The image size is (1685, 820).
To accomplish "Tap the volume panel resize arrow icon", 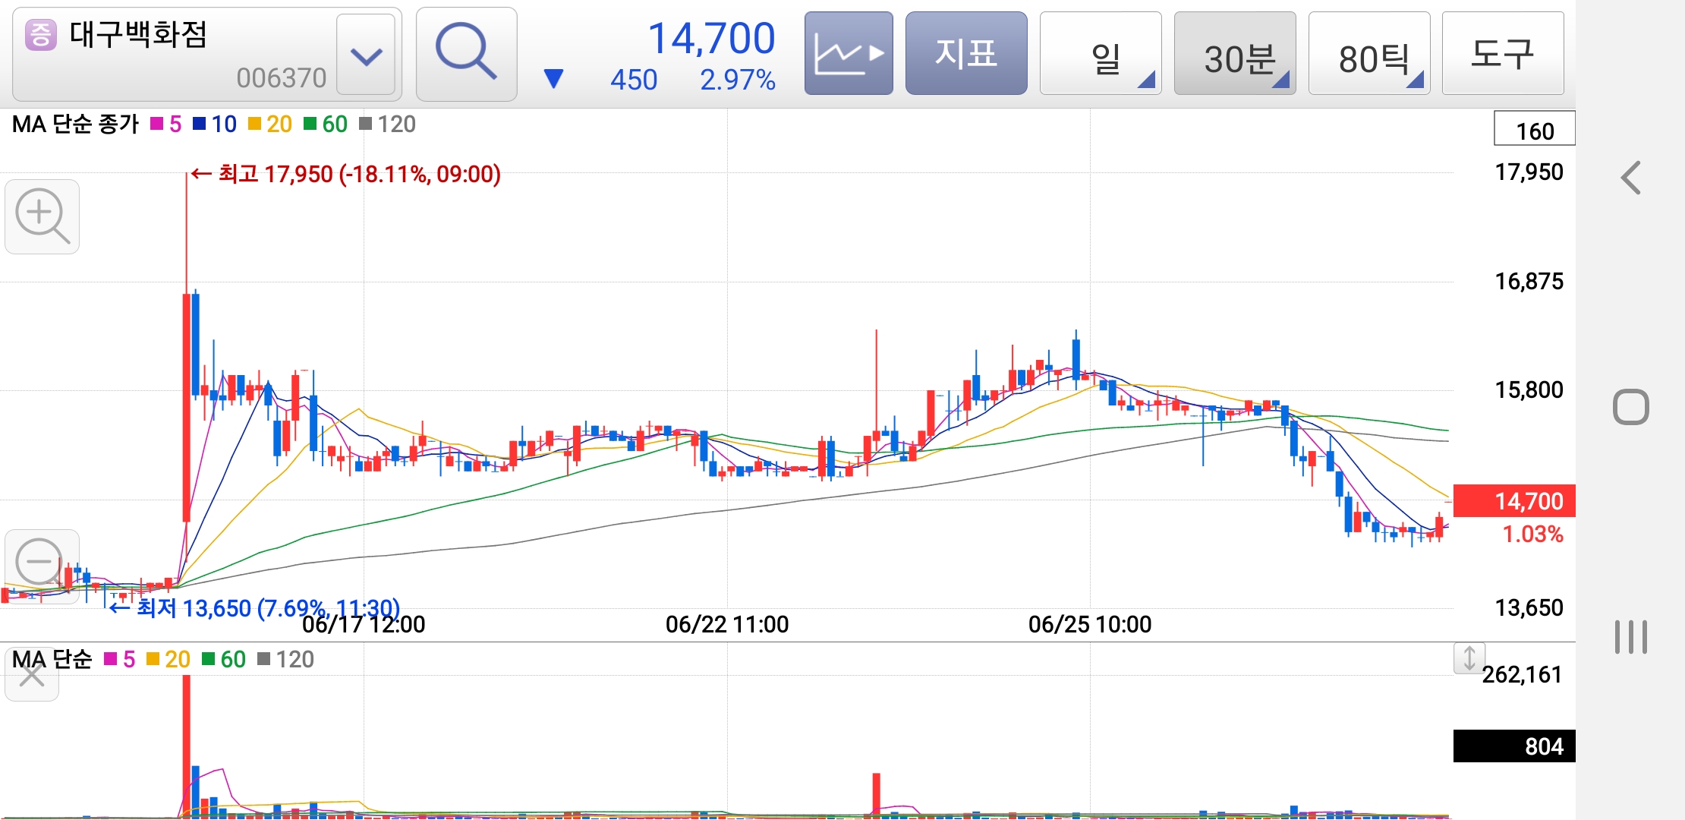I will click(x=1469, y=658).
